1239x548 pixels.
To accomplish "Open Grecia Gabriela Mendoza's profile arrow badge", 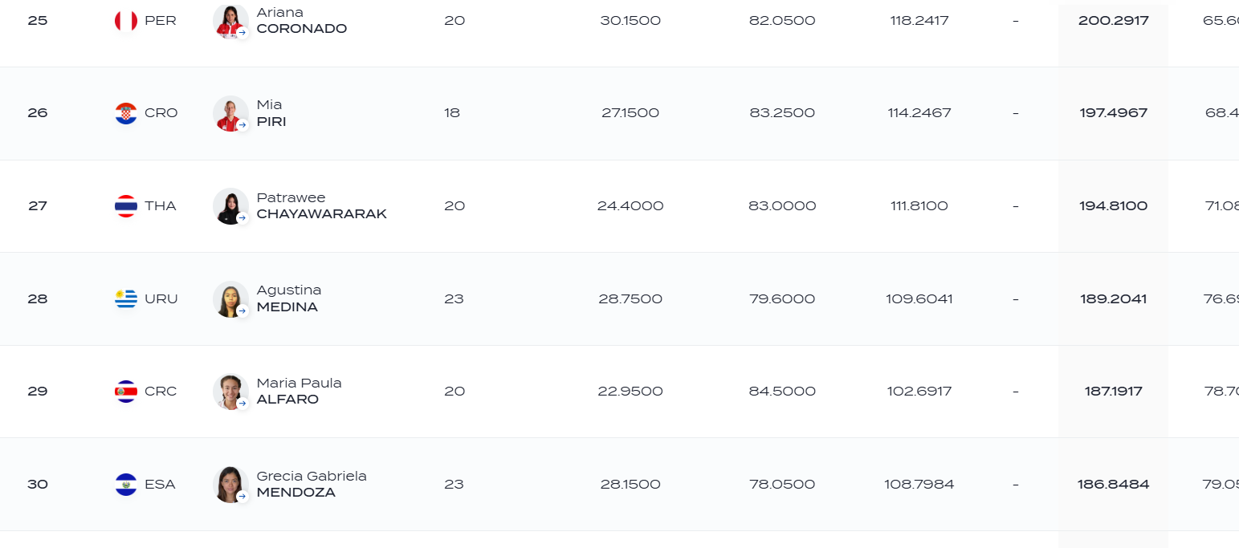I will click(x=242, y=497).
